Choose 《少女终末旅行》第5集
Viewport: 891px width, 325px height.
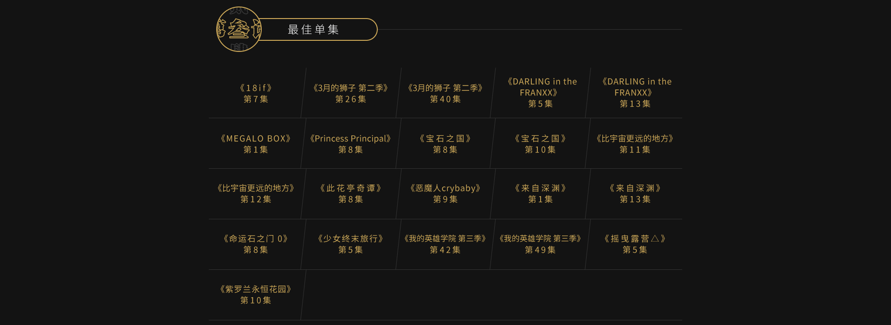[x=350, y=244]
